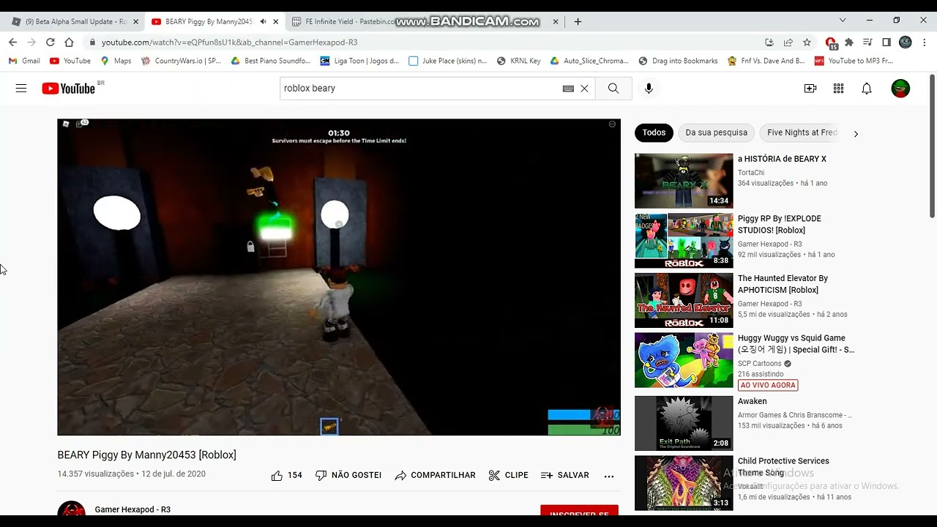Image resolution: width=937 pixels, height=527 pixels.
Task: Open Huggy Wuggy vs Squid Game thumbnail
Action: (x=684, y=361)
